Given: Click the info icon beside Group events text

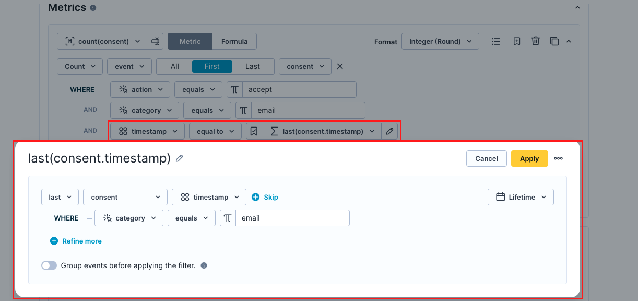Looking at the screenshot, I should pyautogui.click(x=204, y=265).
